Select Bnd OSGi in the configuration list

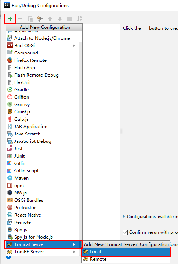(x=43, y=46)
